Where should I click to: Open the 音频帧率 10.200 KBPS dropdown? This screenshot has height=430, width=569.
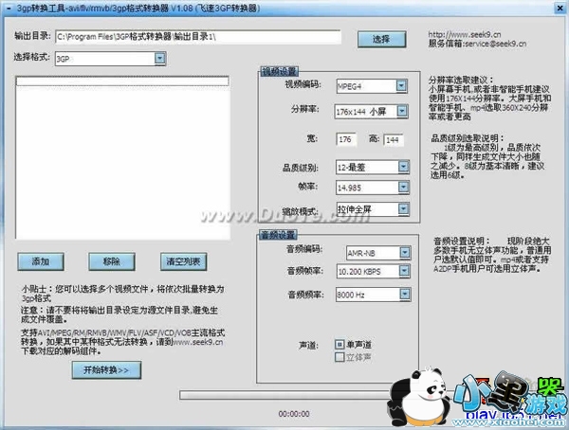point(404,271)
